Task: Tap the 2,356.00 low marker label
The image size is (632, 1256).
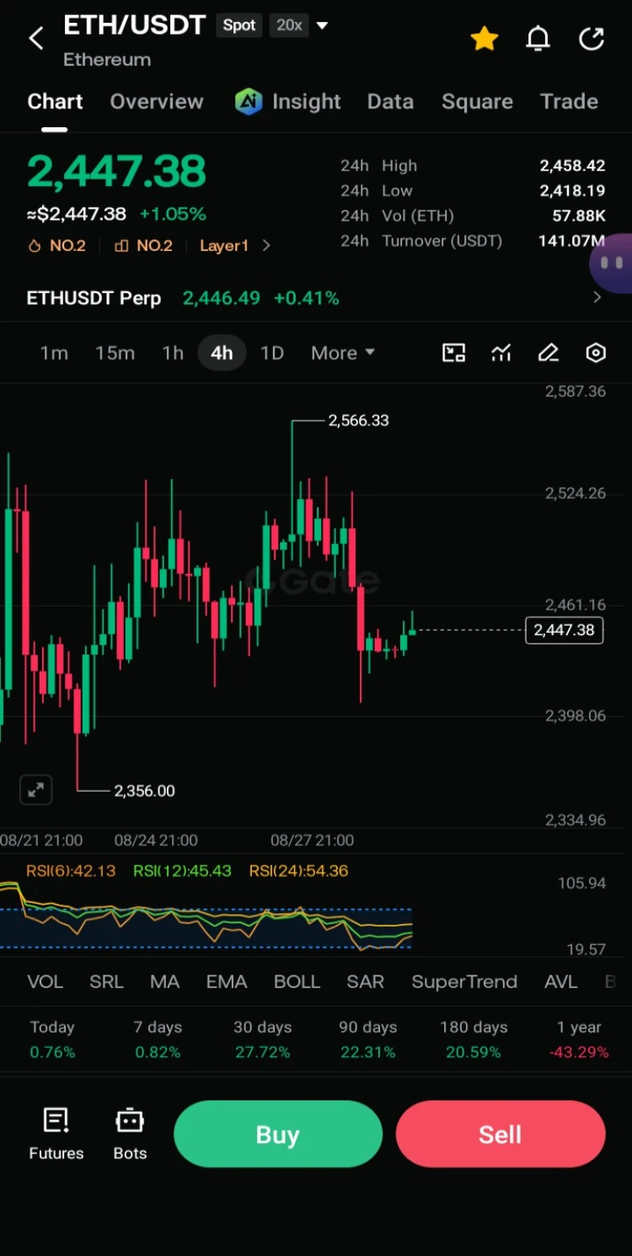Action: pyautogui.click(x=145, y=791)
